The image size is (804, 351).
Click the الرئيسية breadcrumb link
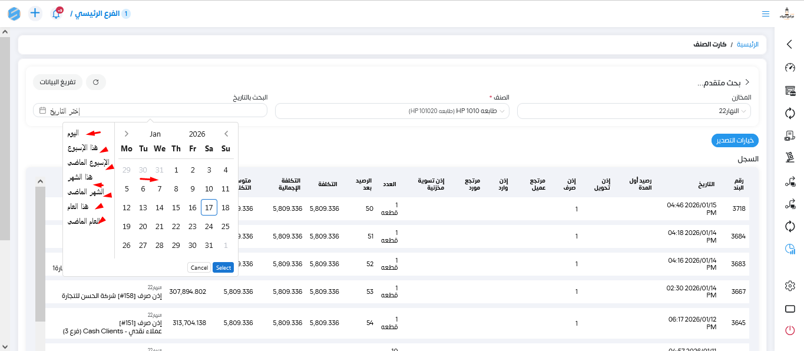pos(748,45)
